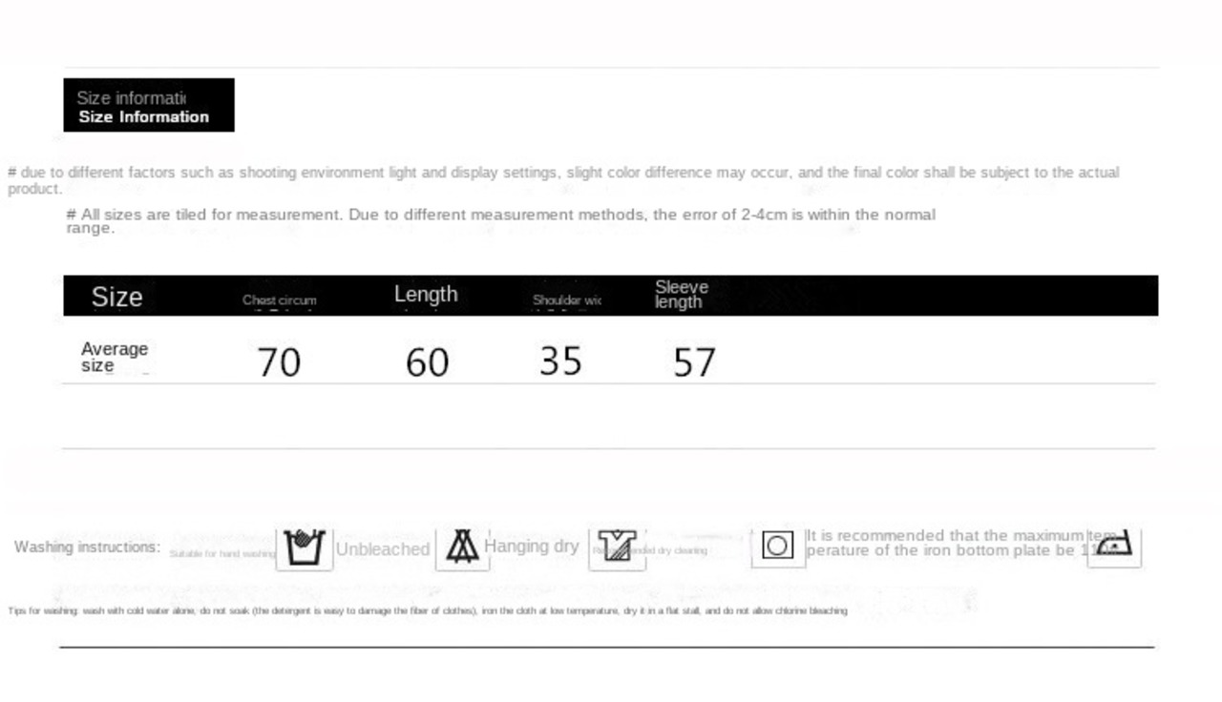Viewport: 1222px width, 702px height.
Task: Click the dry cleaning circle icon
Action: coord(777,546)
